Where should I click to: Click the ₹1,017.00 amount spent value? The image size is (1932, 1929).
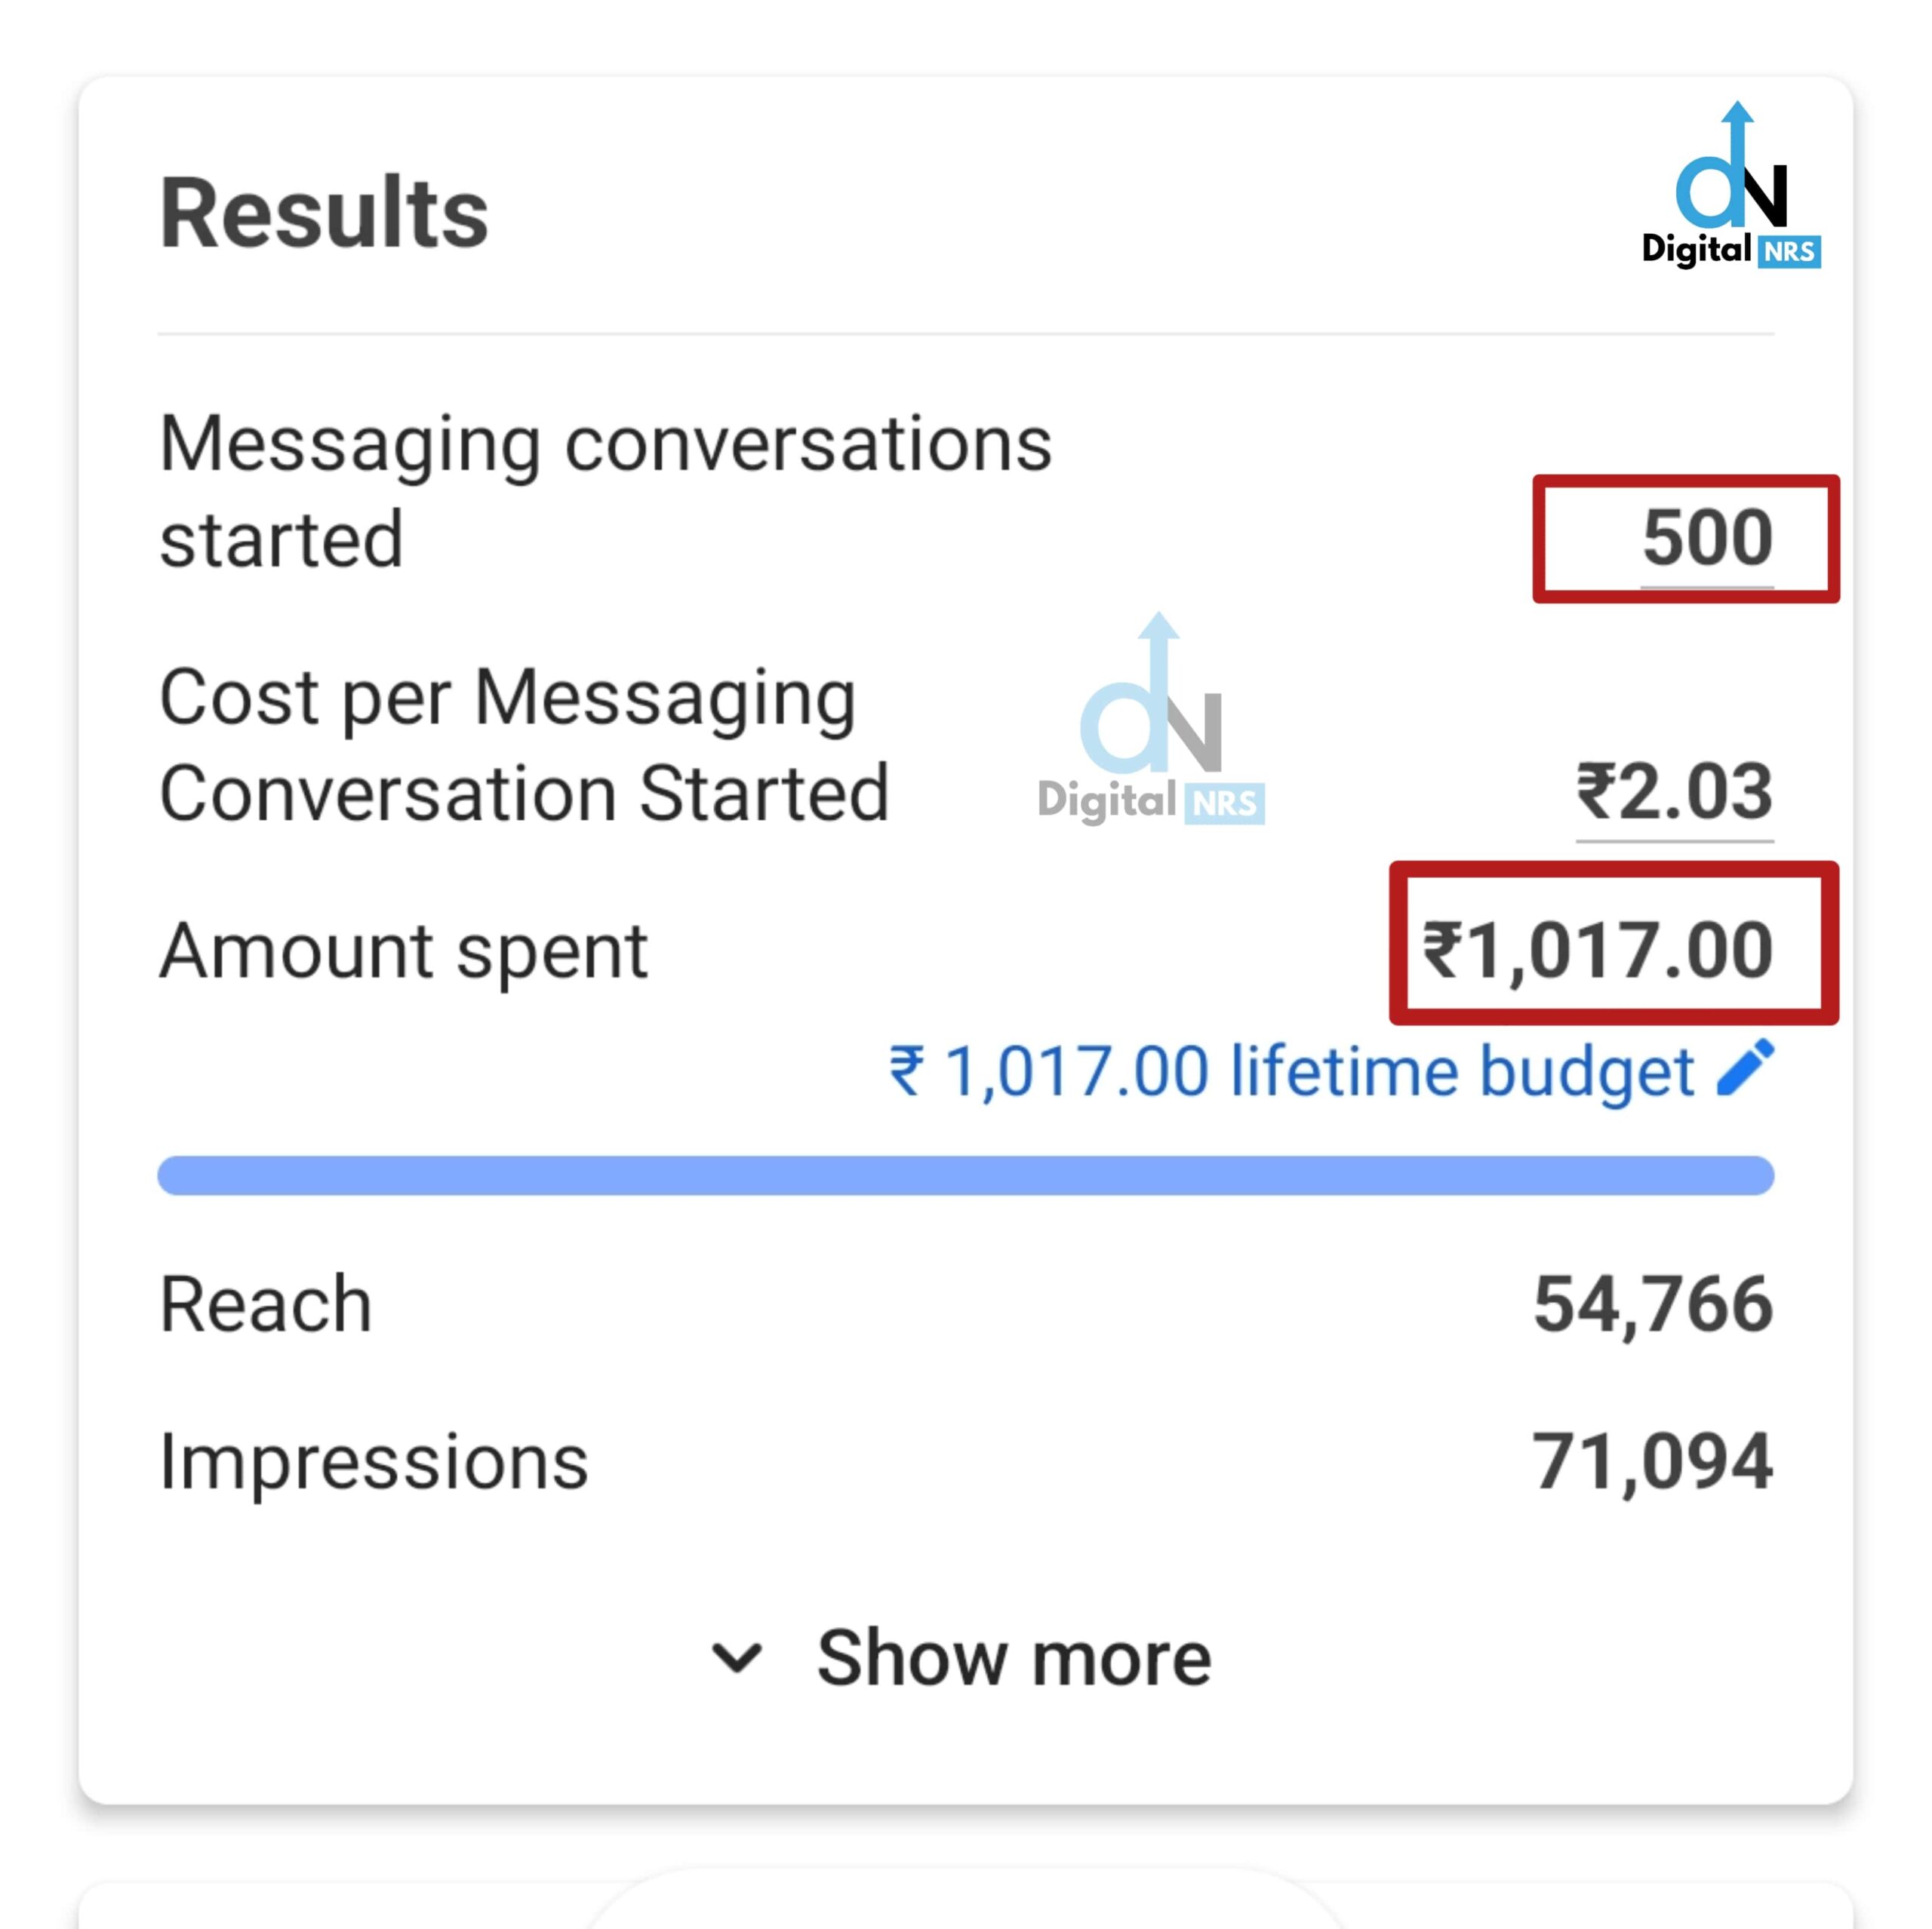[1597, 950]
